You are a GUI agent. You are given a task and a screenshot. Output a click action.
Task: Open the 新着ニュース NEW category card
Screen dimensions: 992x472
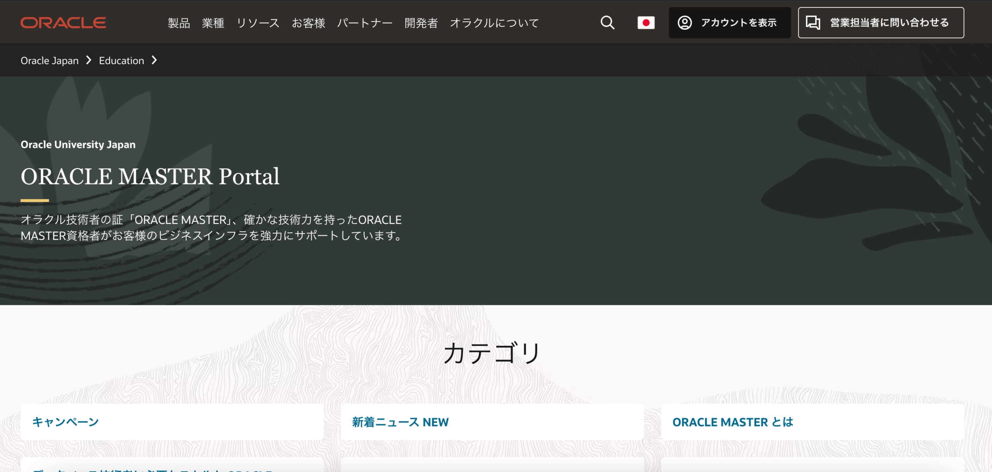click(x=492, y=422)
